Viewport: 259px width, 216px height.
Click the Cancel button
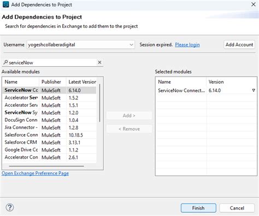(237, 208)
